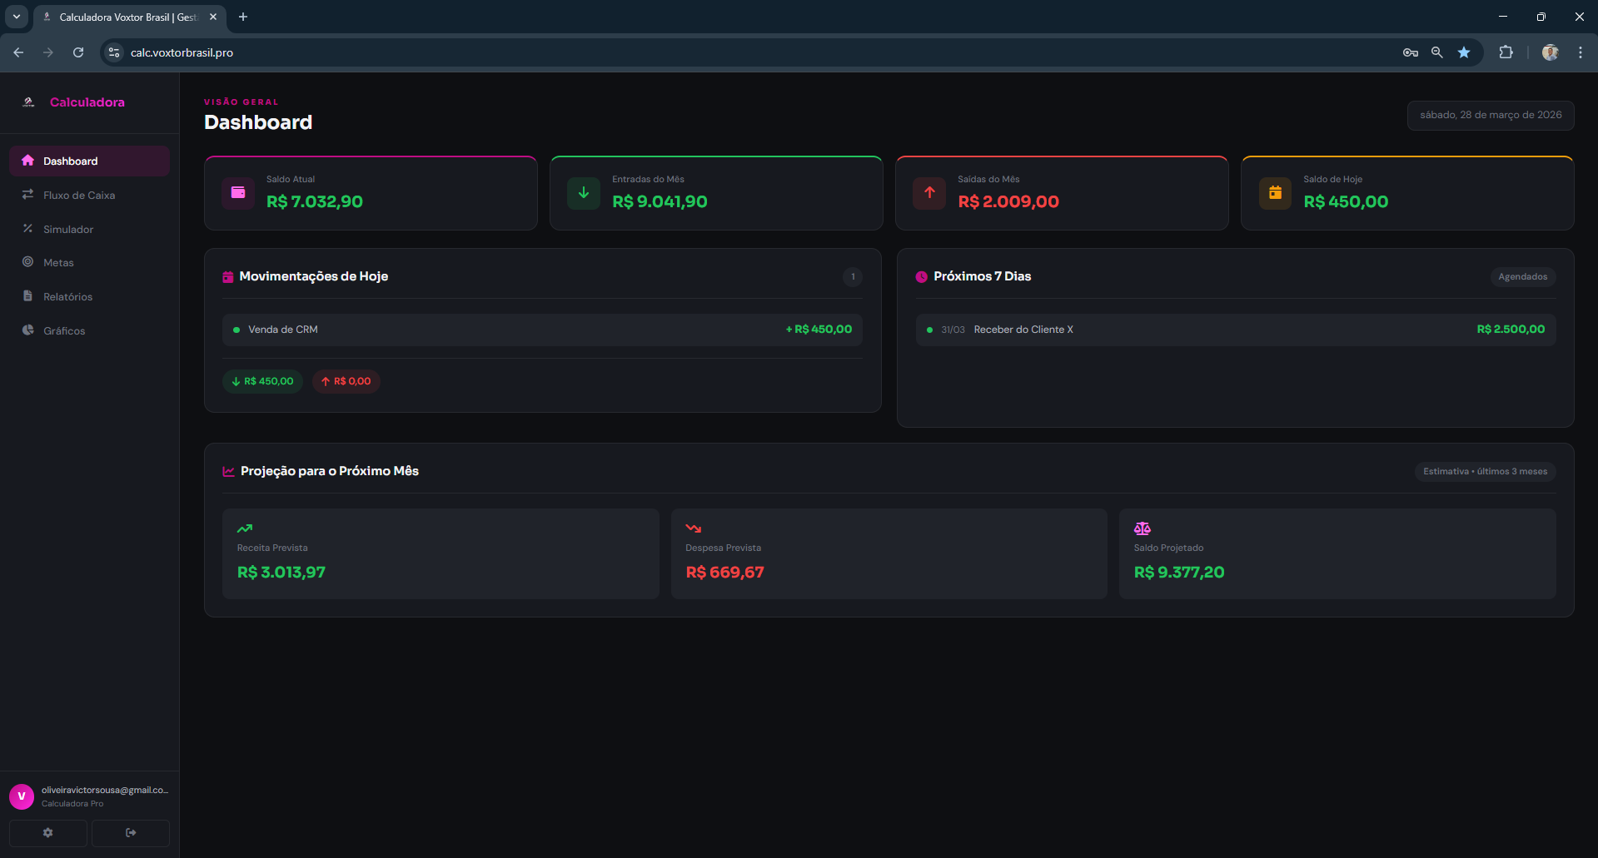Image resolution: width=1598 pixels, height=858 pixels.
Task: Open the Estimativa últimos 3 meses selector
Action: (1485, 471)
